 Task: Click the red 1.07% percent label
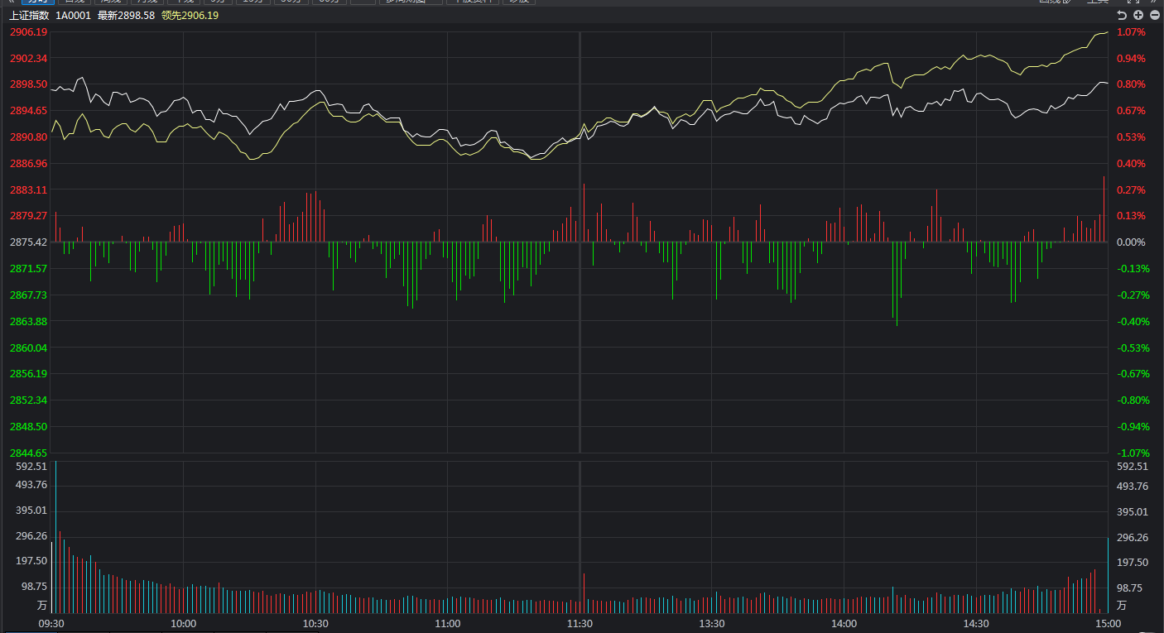coord(1131,31)
